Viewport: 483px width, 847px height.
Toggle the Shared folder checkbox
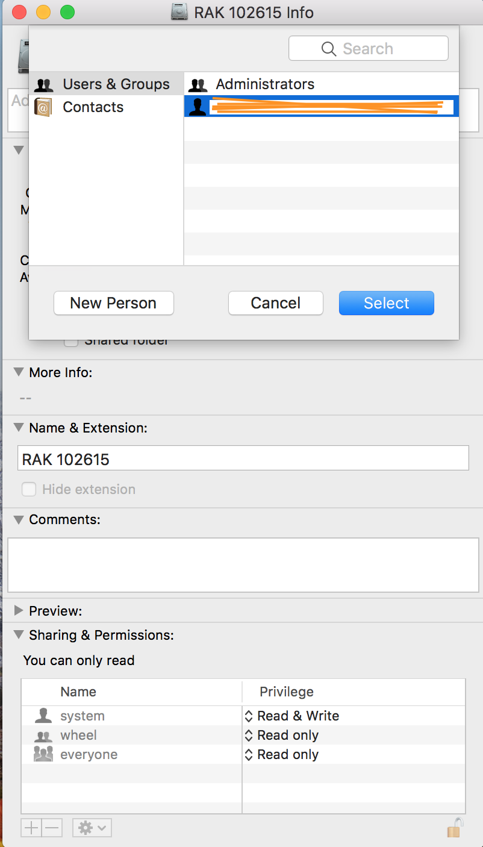tap(71, 342)
